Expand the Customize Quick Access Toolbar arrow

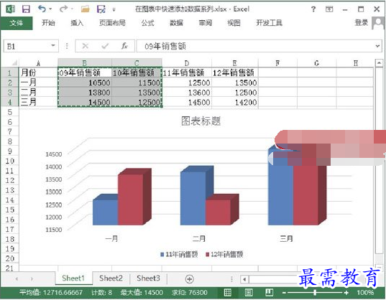coord(114,10)
